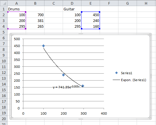Click cell B4 with value 265
This screenshot has height=125, width=156.
click(35, 26)
